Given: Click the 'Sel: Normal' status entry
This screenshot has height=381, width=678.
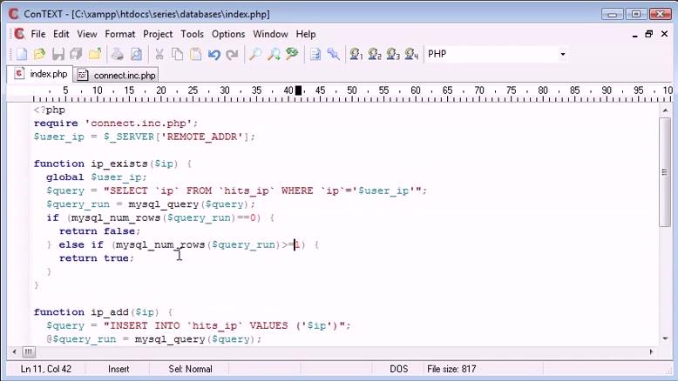Looking at the screenshot, I should point(190,369).
